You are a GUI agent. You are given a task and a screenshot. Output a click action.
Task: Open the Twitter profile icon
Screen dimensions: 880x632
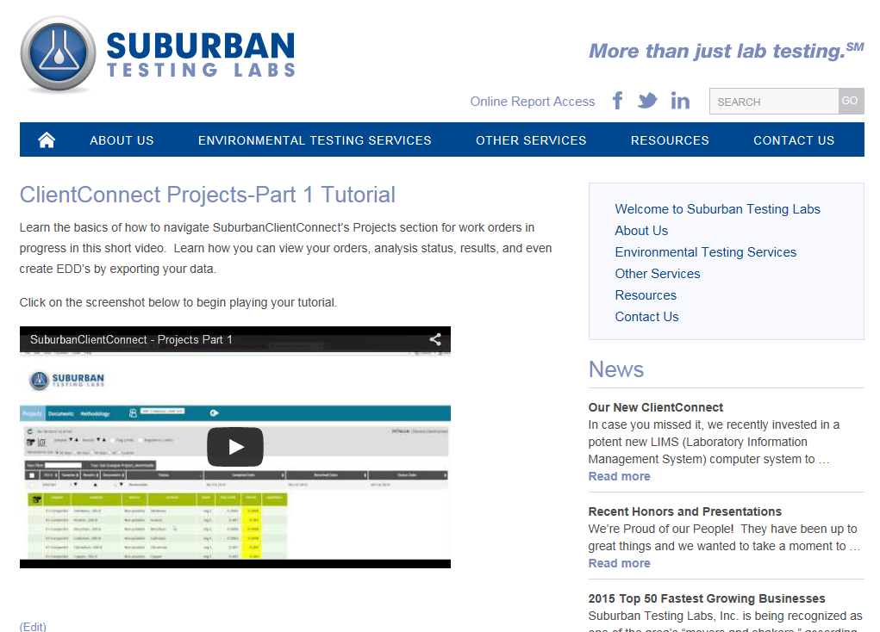(647, 100)
